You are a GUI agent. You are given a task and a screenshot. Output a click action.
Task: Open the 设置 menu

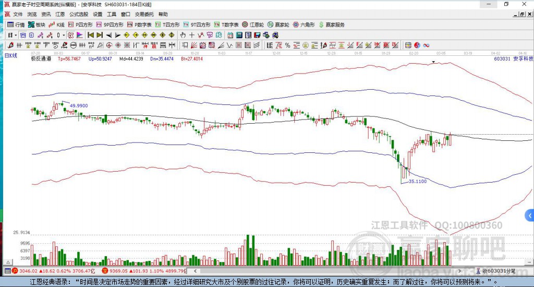click(98, 14)
